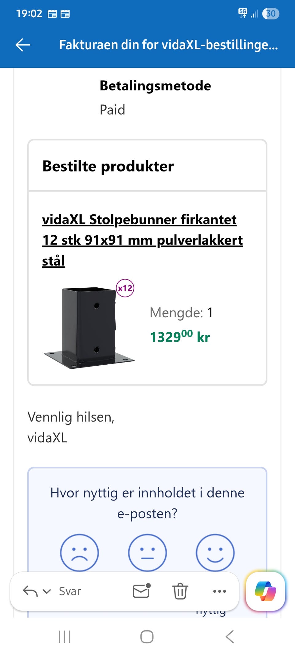Tap the email subject title in header
The image size is (295, 657).
(x=168, y=45)
